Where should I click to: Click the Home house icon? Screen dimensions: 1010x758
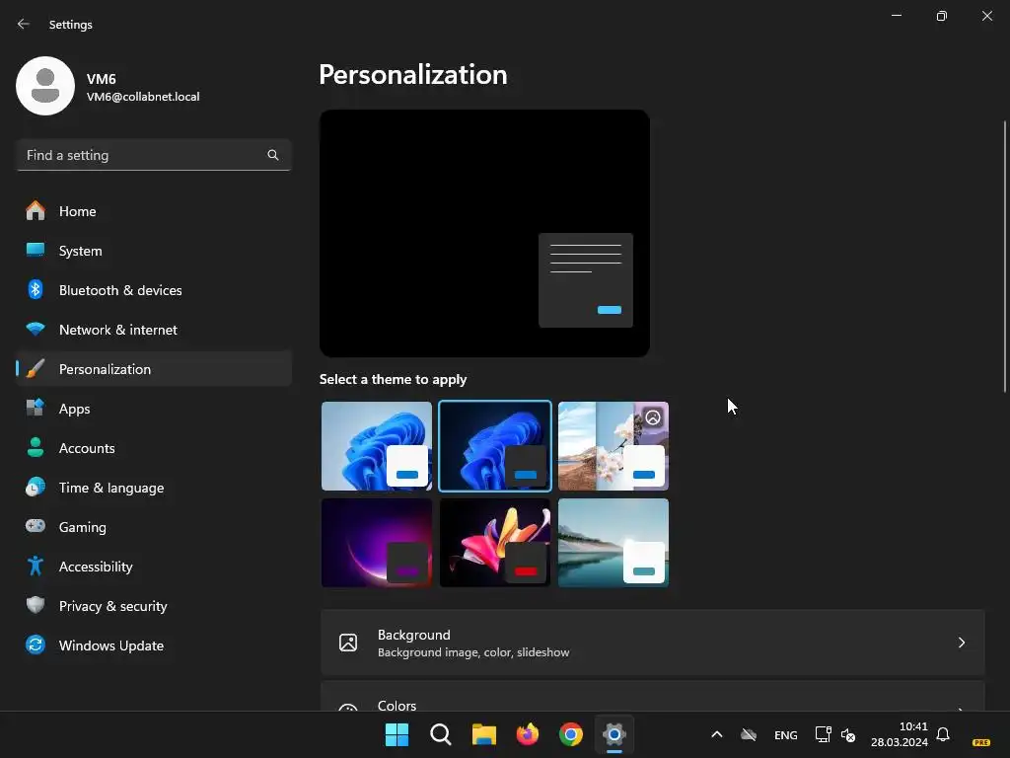pos(36,211)
